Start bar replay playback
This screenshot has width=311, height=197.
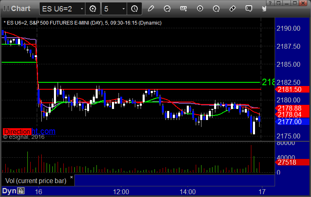point(200,9)
